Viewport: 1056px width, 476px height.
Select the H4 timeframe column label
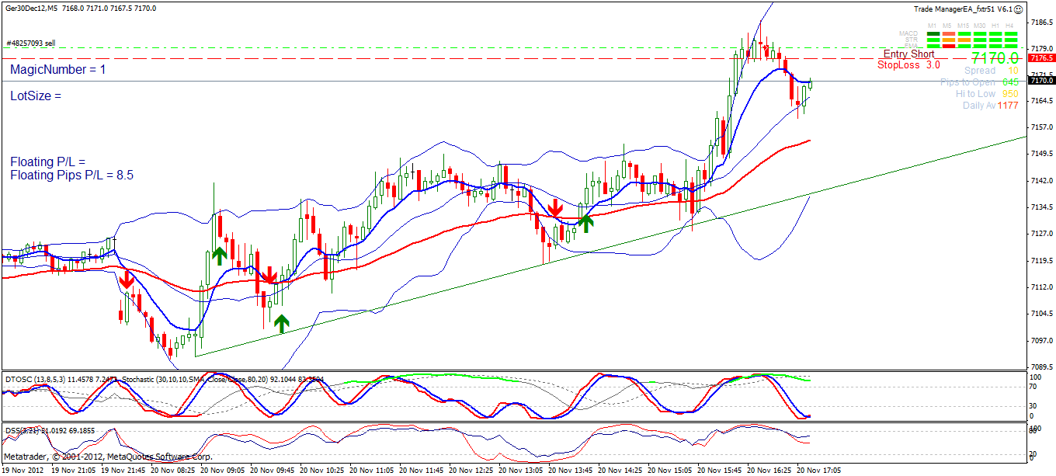1010,25
